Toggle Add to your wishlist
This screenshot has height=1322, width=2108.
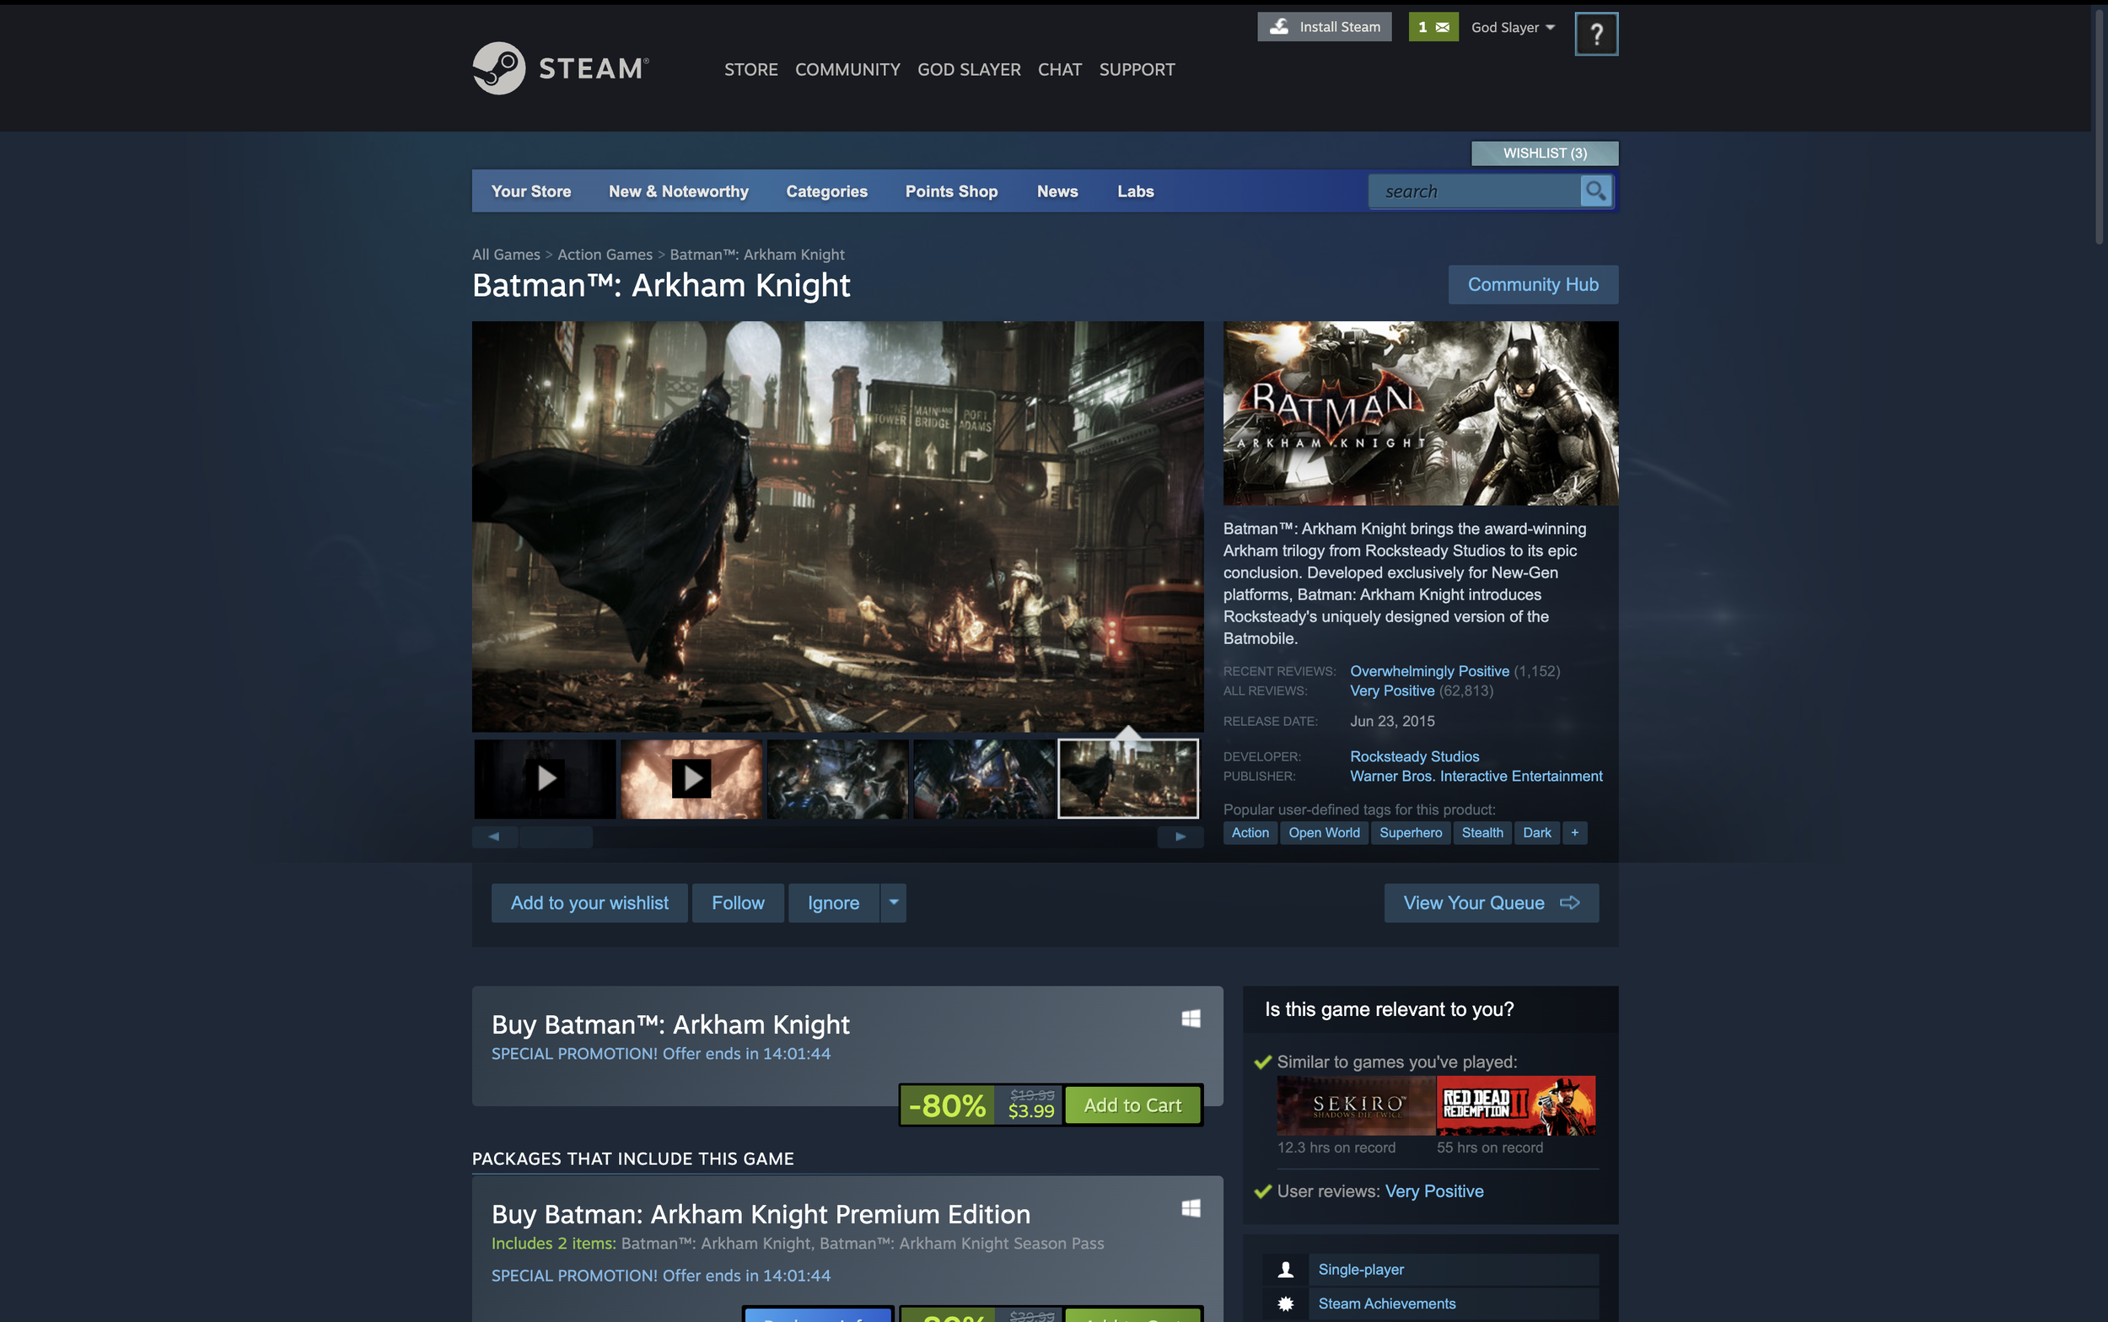[x=589, y=902]
